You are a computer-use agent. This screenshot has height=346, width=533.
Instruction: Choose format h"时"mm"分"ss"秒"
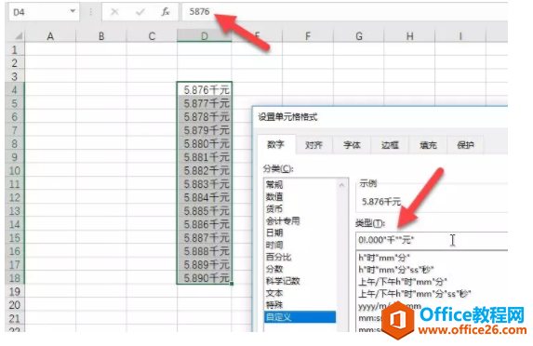click(396, 270)
